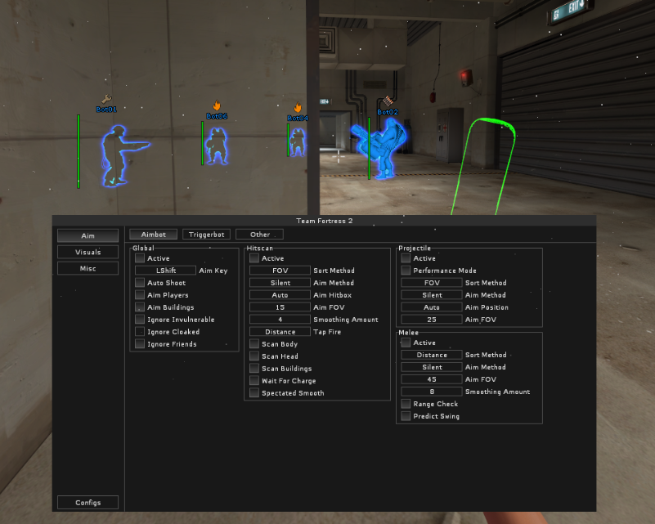Click Projectile Aim FOV value 25

pyautogui.click(x=432, y=320)
